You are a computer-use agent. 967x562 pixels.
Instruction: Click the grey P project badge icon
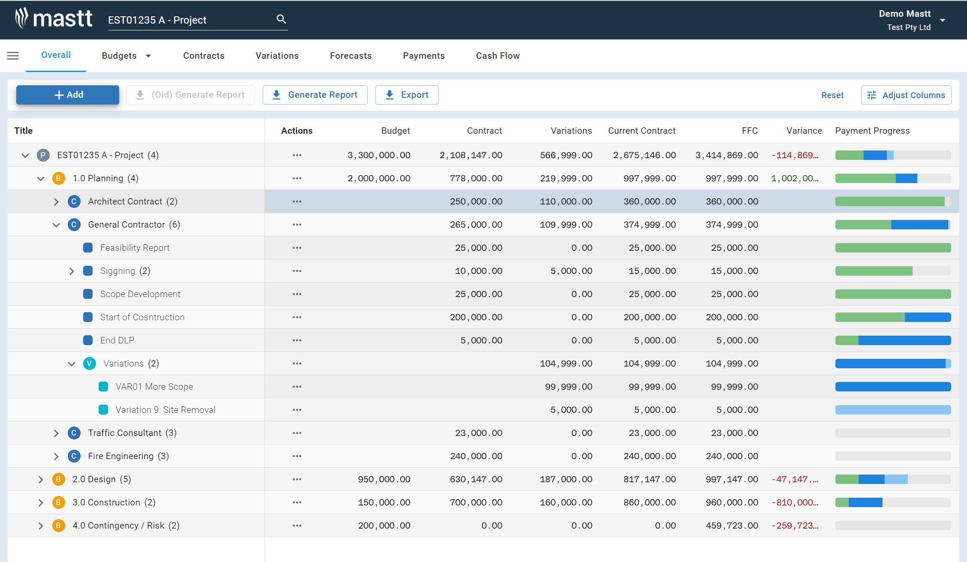43,155
